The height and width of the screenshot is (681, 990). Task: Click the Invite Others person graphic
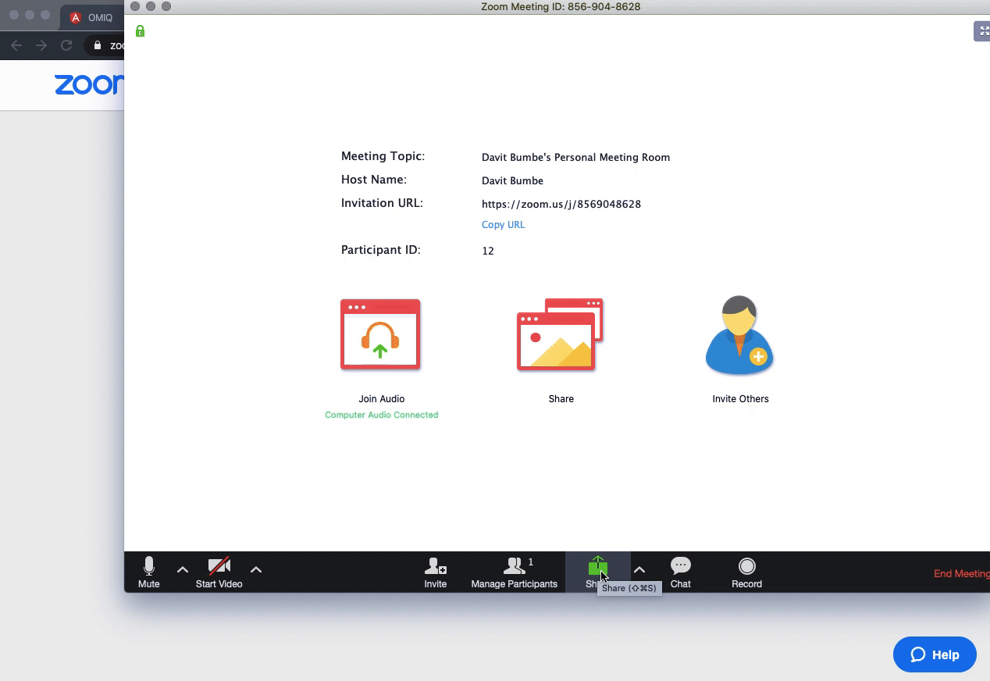tap(739, 334)
